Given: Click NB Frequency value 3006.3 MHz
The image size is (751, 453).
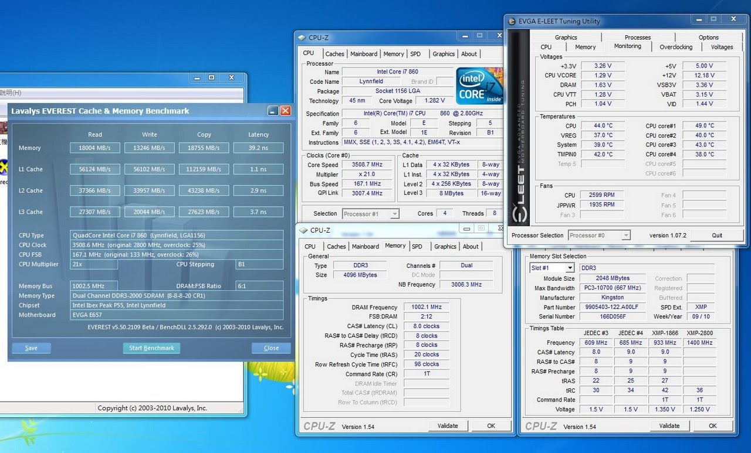Looking at the screenshot, I should tap(466, 284).
